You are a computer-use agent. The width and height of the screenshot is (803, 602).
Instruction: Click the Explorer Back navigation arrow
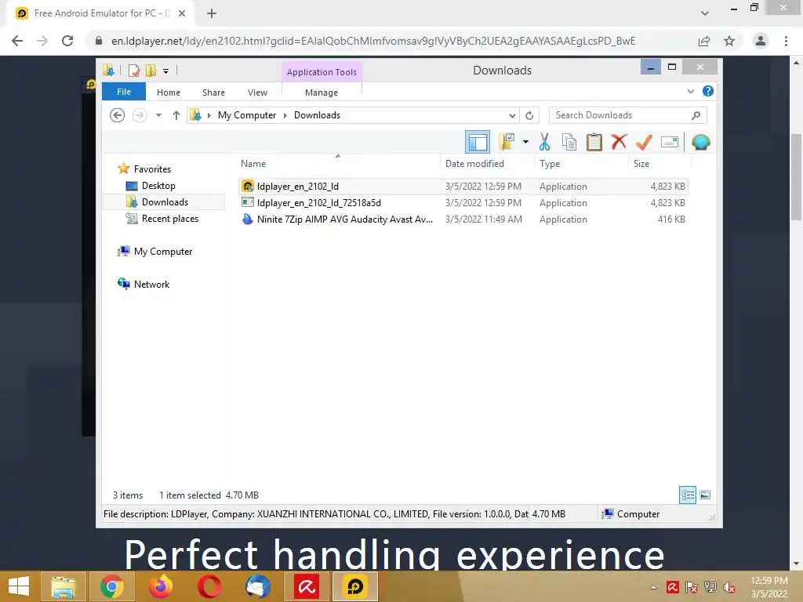point(118,115)
